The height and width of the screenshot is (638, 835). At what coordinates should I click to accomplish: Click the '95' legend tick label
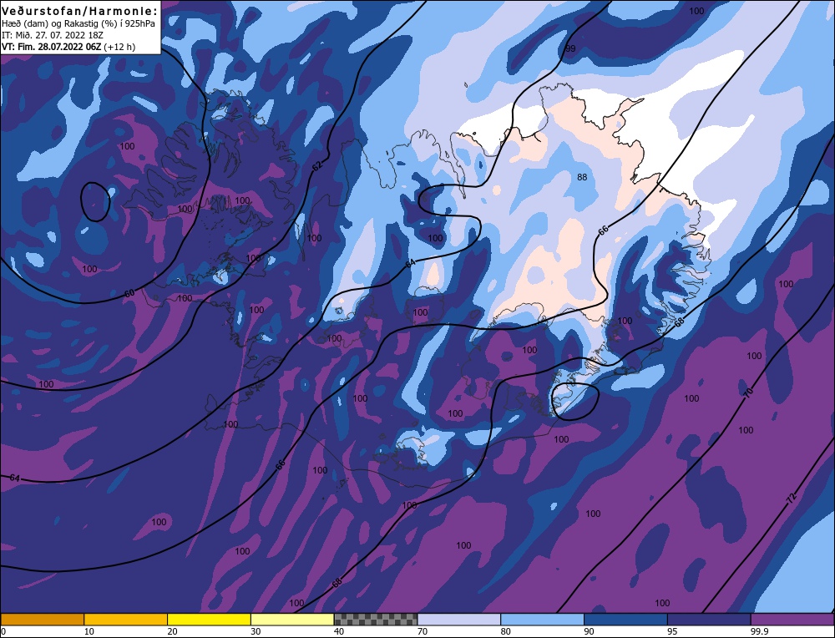click(672, 631)
